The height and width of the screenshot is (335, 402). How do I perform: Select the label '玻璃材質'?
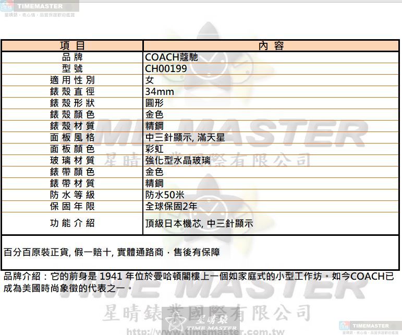(72, 160)
